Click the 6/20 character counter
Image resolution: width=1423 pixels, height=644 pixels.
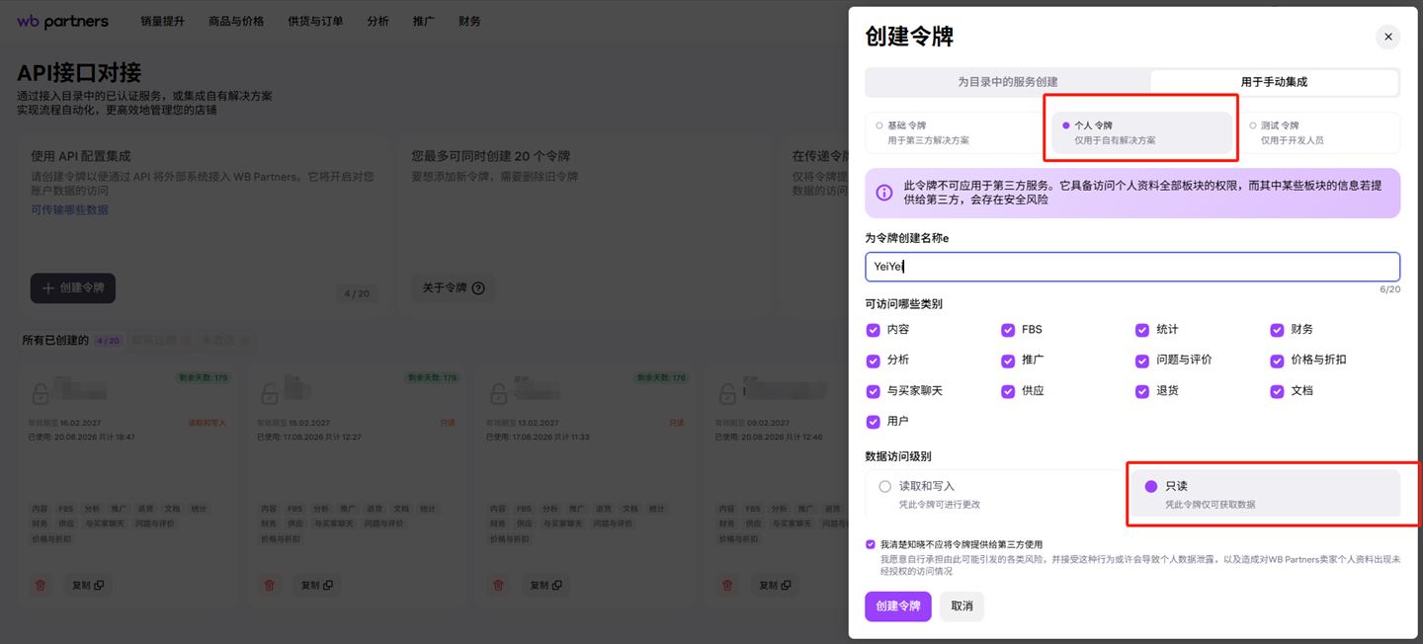coord(1389,289)
